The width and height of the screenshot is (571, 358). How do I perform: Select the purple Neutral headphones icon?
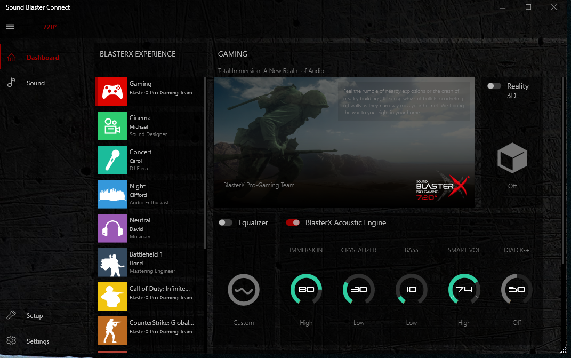pyautogui.click(x=112, y=228)
